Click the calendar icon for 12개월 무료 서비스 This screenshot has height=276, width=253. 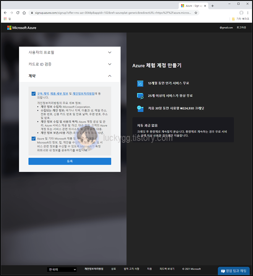coord(140,83)
